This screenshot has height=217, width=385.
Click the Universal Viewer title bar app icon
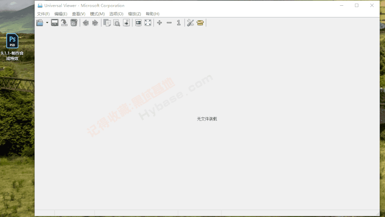(x=40, y=5)
